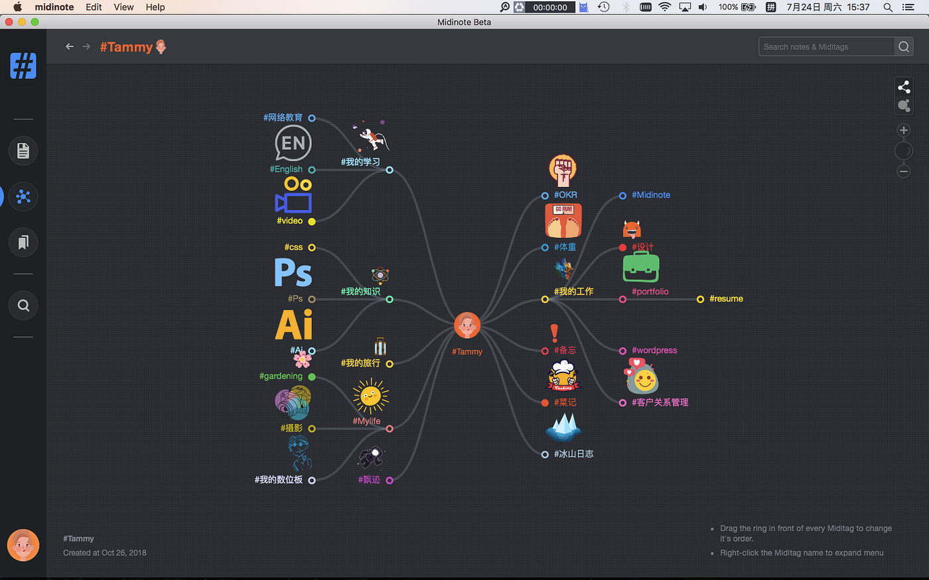The width and height of the screenshot is (929, 580).
Task: Go forward with the right arrow
Action: click(86, 46)
